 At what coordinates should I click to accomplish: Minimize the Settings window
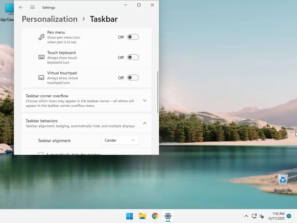(126, 5)
